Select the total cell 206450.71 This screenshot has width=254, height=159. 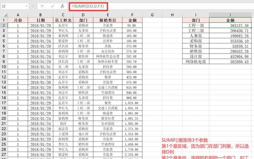tap(230, 31)
